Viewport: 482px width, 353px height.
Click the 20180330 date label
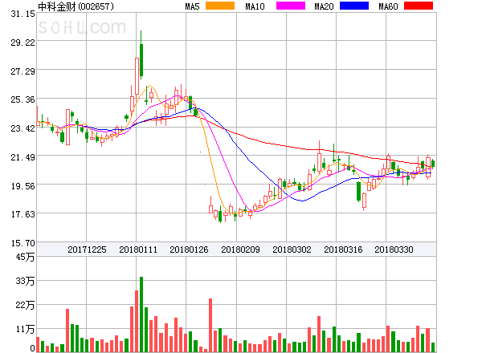point(394,250)
